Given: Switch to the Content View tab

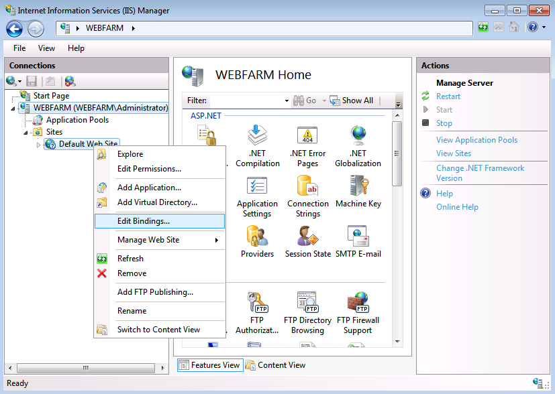Looking at the screenshot, I should 276,365.
